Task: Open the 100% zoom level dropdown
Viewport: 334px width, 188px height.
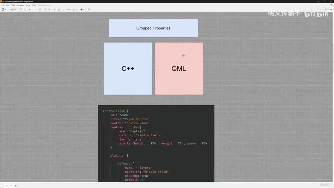Action: click(x=13, y=10)
